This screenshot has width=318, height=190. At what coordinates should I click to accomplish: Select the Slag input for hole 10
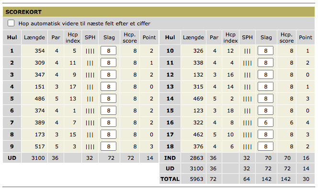[x=265, y=51]
